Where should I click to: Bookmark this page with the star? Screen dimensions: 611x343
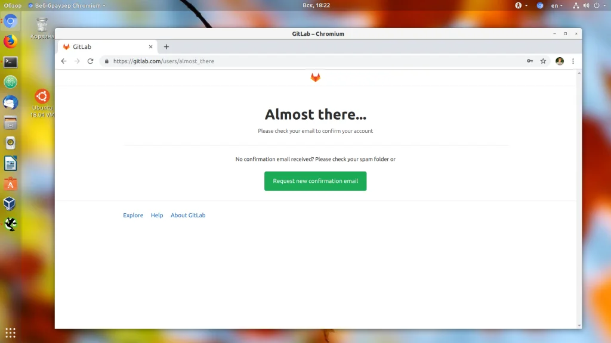[543, 61]
